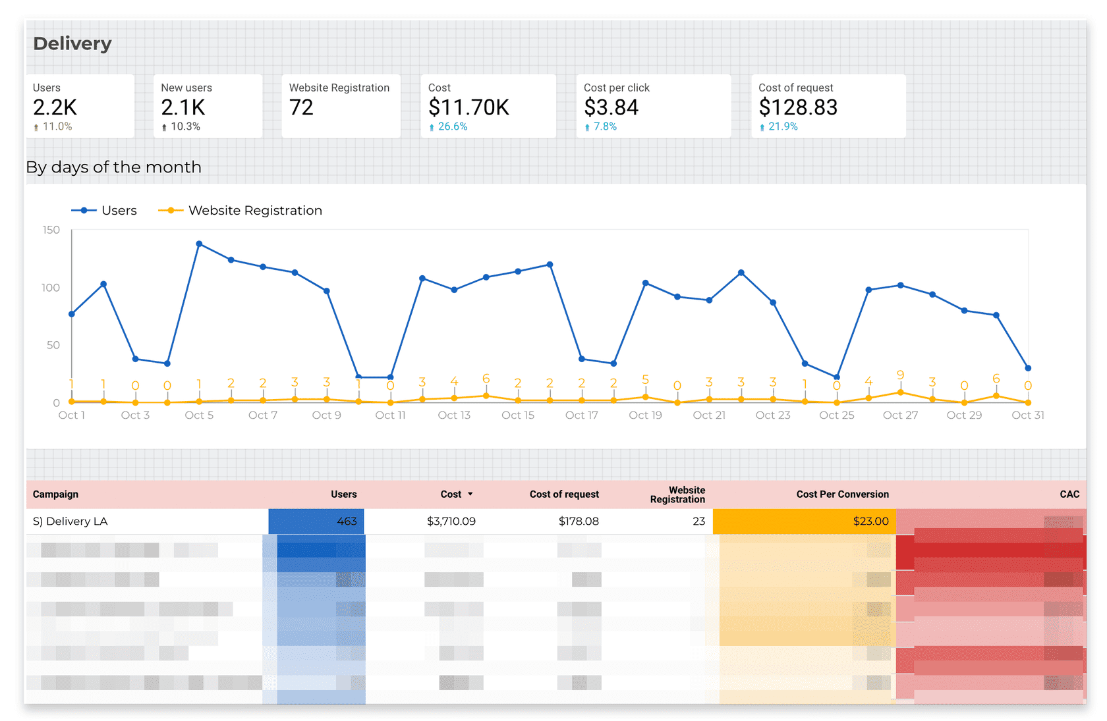
Task: Click the blue Users legend line marker
Action: tap(84, 211)
